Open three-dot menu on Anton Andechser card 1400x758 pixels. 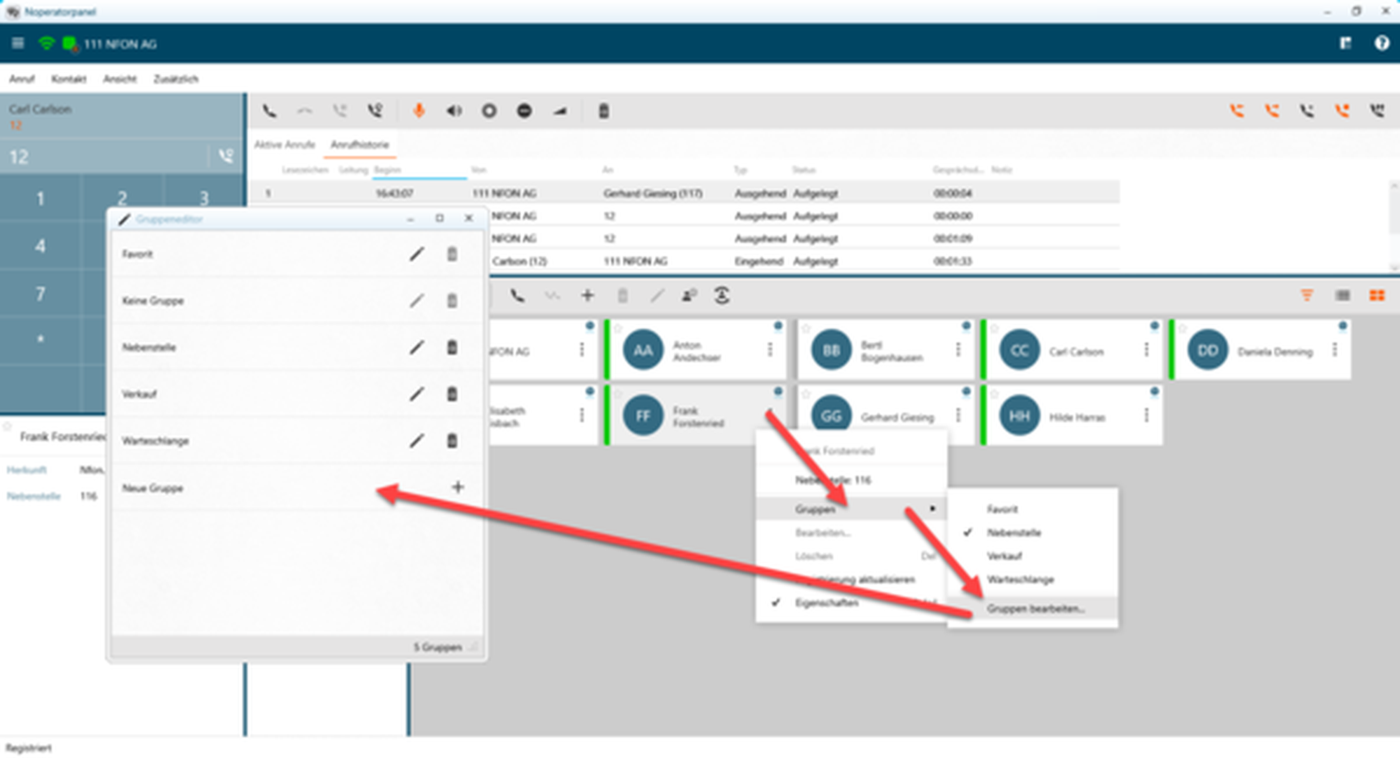pyautogui.click(x=770, y=349)
